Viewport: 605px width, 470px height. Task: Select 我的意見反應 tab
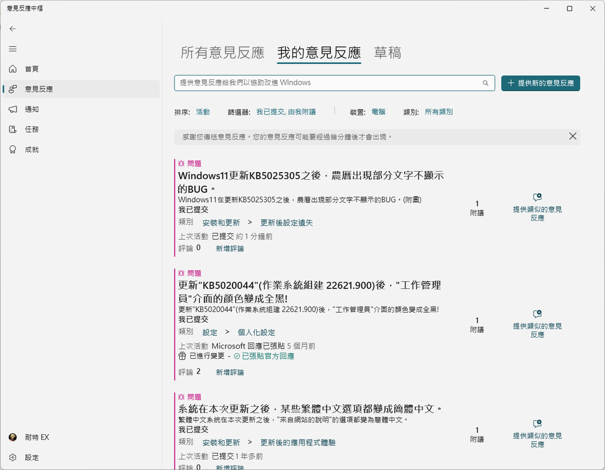tap(319, 53)
